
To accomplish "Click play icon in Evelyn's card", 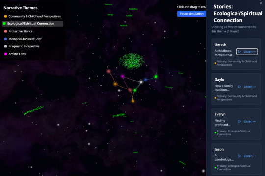I will [239, 121].
